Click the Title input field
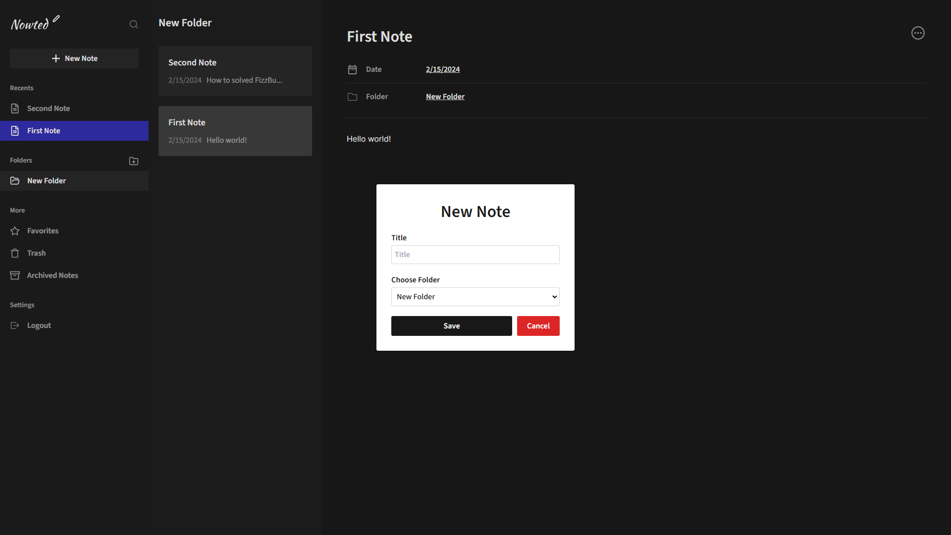 click(475, 255)
